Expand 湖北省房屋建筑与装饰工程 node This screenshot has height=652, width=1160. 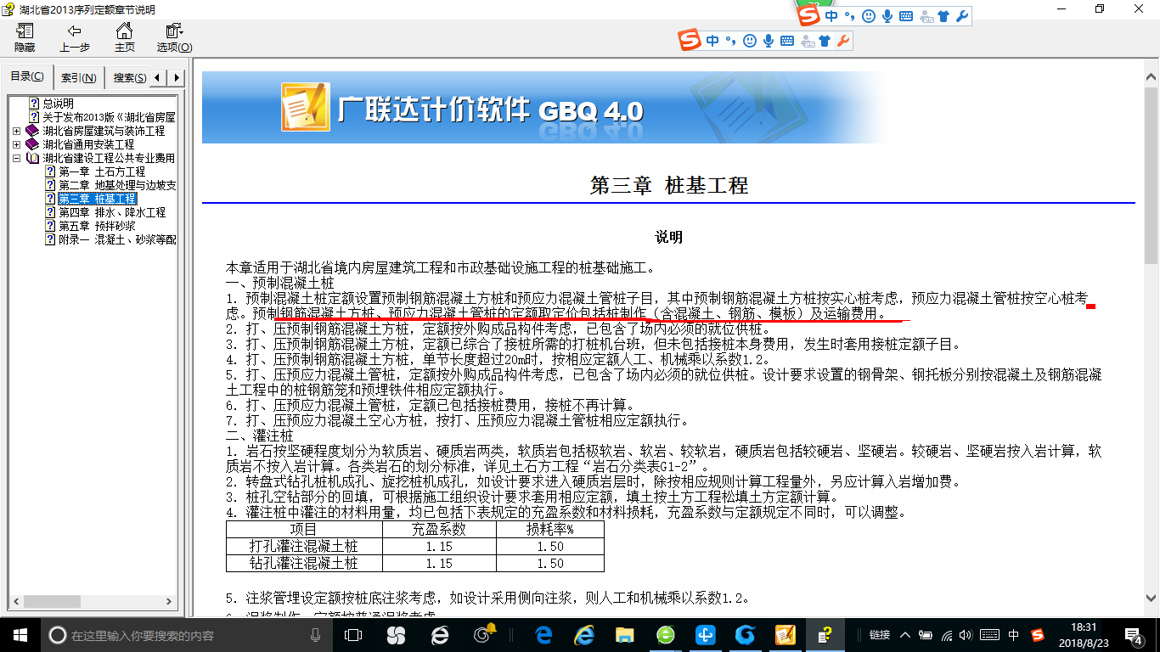(17, 131)
